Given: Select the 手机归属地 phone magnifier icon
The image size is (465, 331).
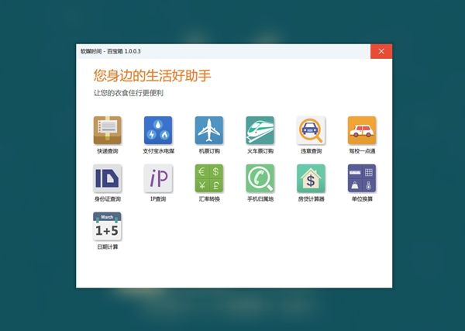Looking at the screenshot, I should [260, 178].
